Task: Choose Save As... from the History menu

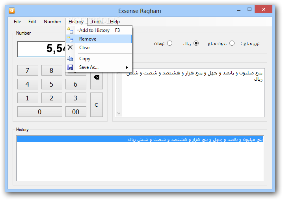Action: [99, 67]
